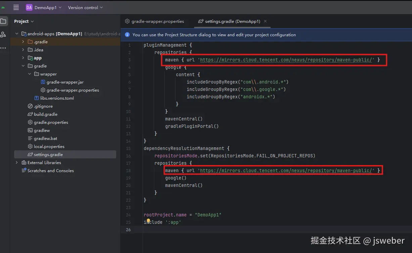The image size is (412, 253).
Task: Click the External Libraries icon
Action: pos(24,162)
